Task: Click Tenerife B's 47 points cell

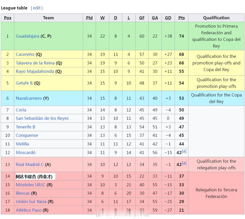Action: pos(182,127)
